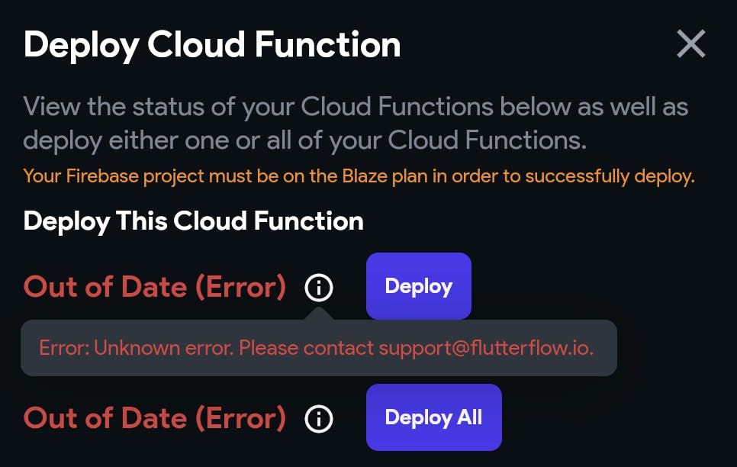Click the Out of Date status left of Deploy All
This screenshot has width=737, height=467.
155,419
